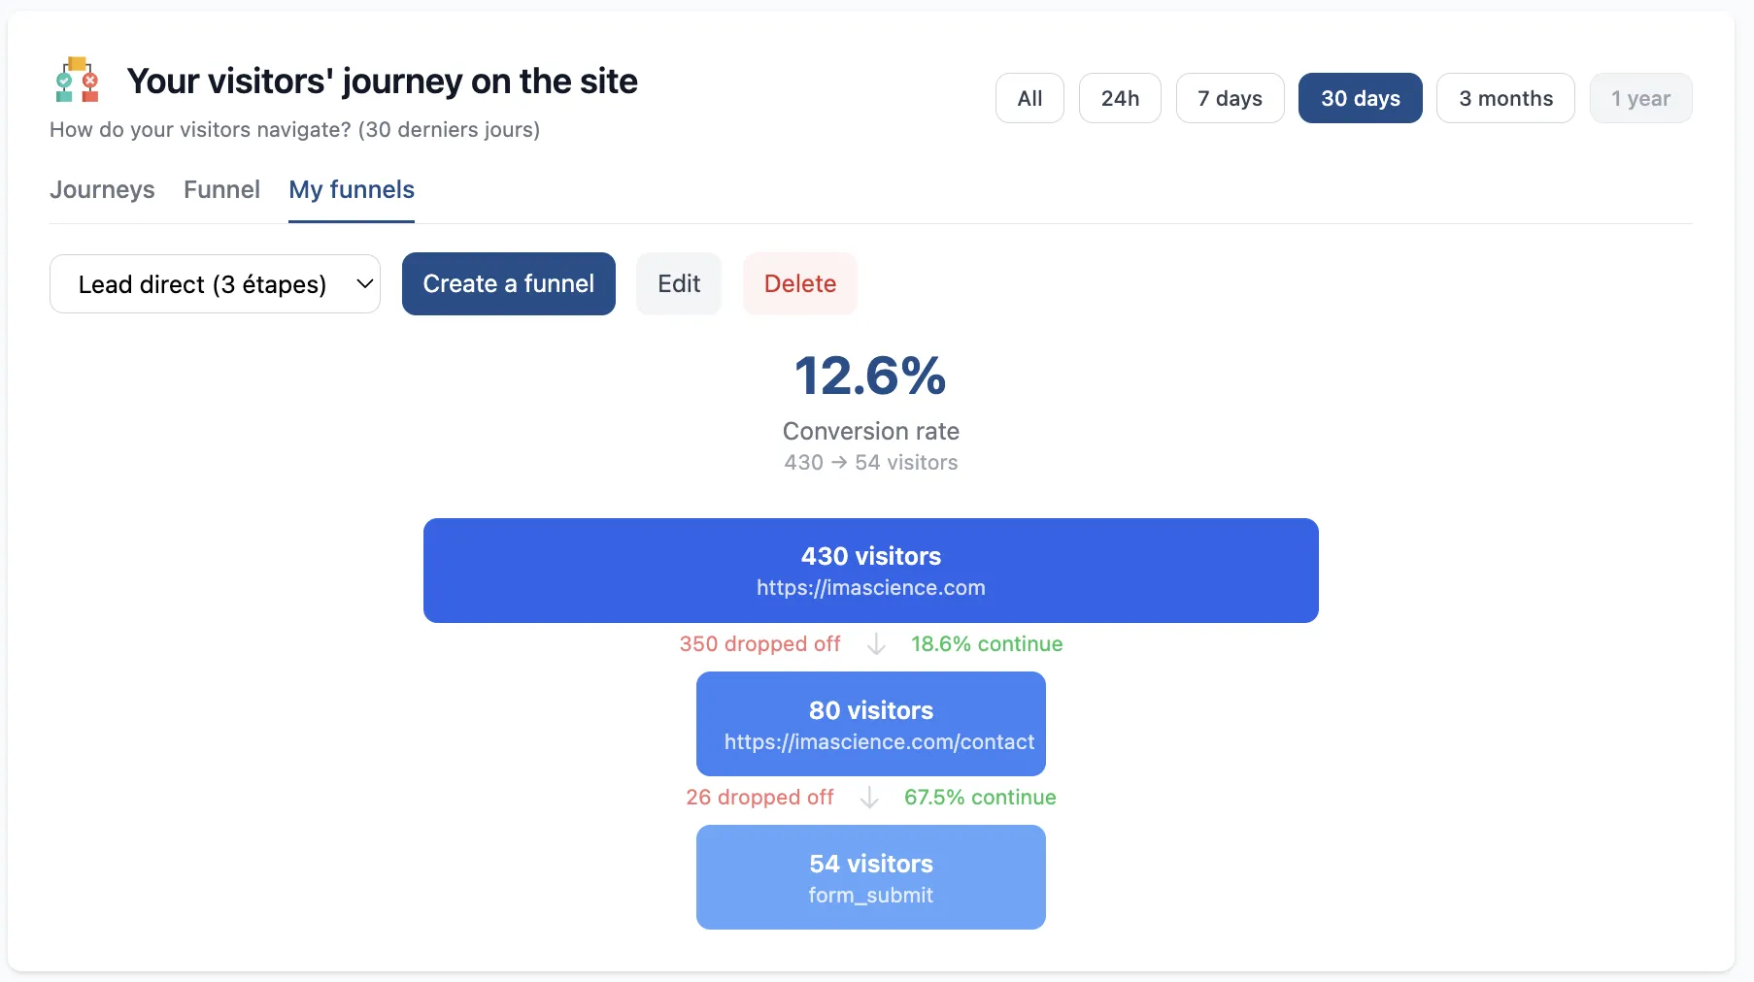Click the funnel flowchart icon beside the page title

coord(77,80)
